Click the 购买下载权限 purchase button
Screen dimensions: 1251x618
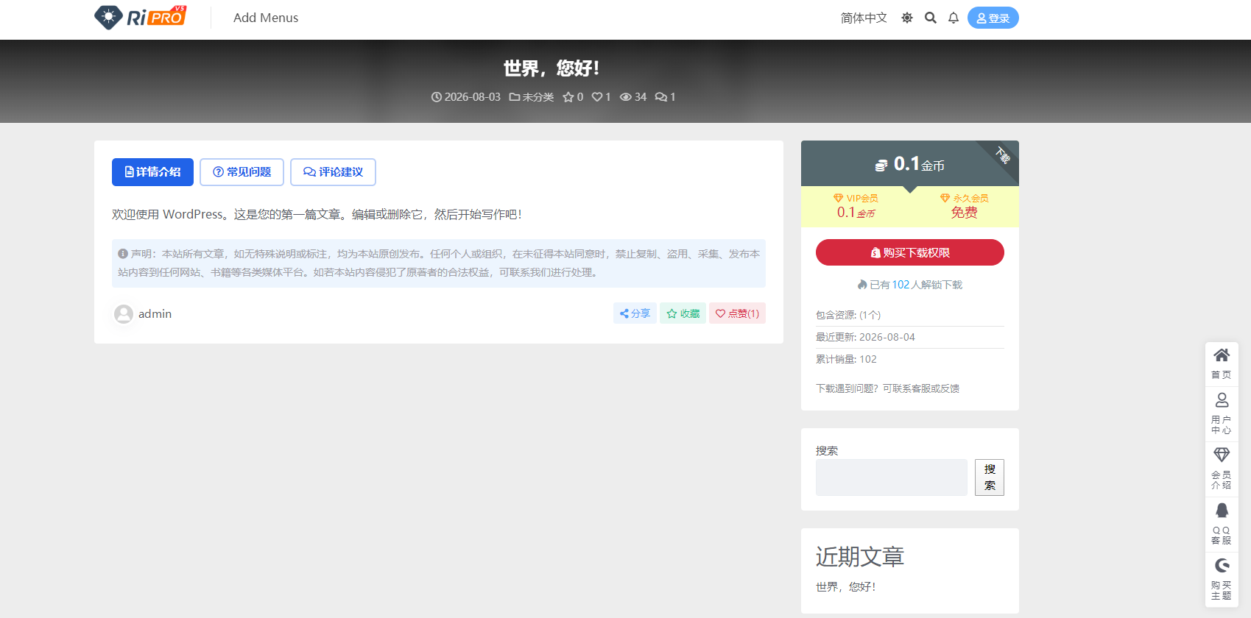910,252
